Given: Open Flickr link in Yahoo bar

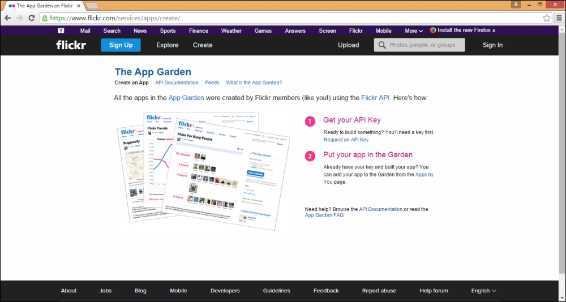Looking at the screenshot, I should [x=355, y=31].
